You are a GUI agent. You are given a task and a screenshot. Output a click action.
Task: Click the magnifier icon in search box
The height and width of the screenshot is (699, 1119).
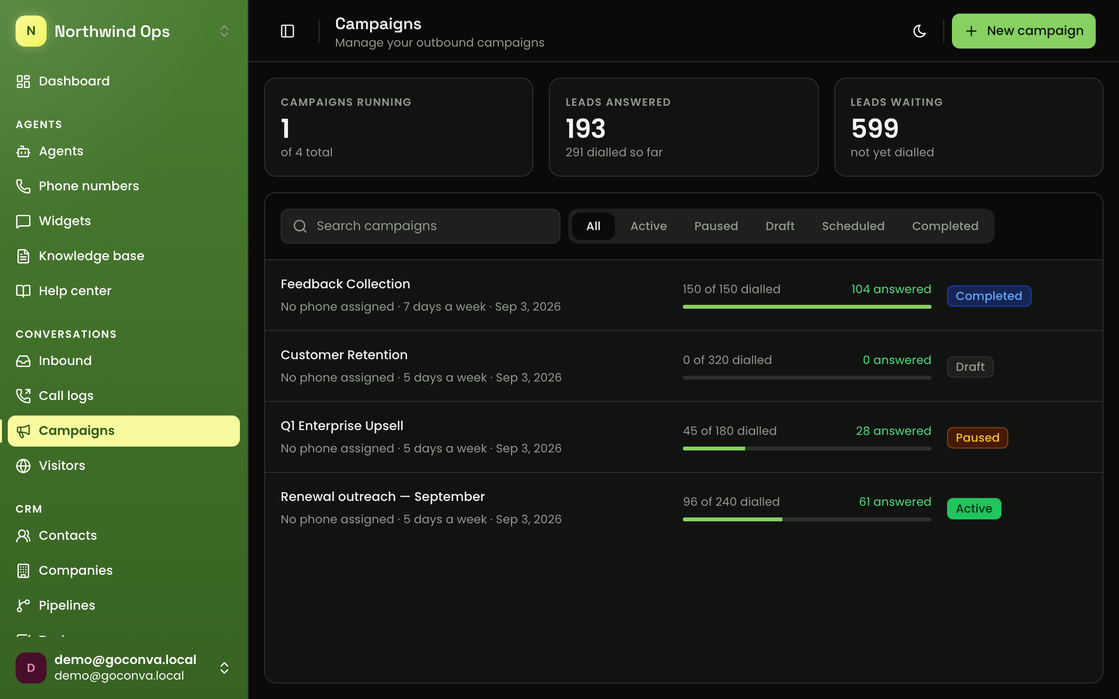[300, 226]
